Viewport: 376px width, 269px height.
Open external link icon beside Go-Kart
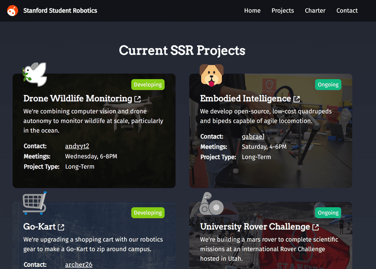tap(61, 227)
